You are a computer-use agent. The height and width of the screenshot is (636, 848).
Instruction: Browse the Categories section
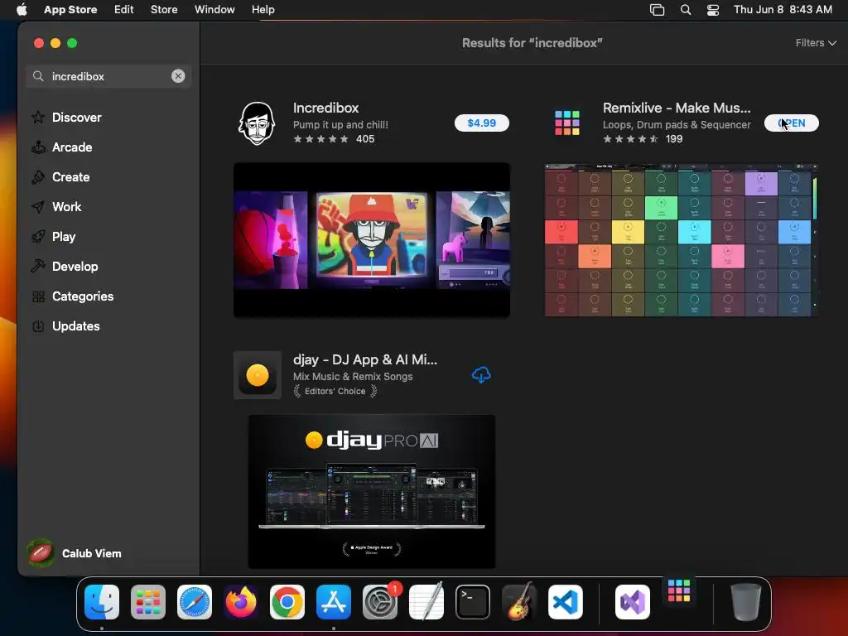(x=83, y=296)
